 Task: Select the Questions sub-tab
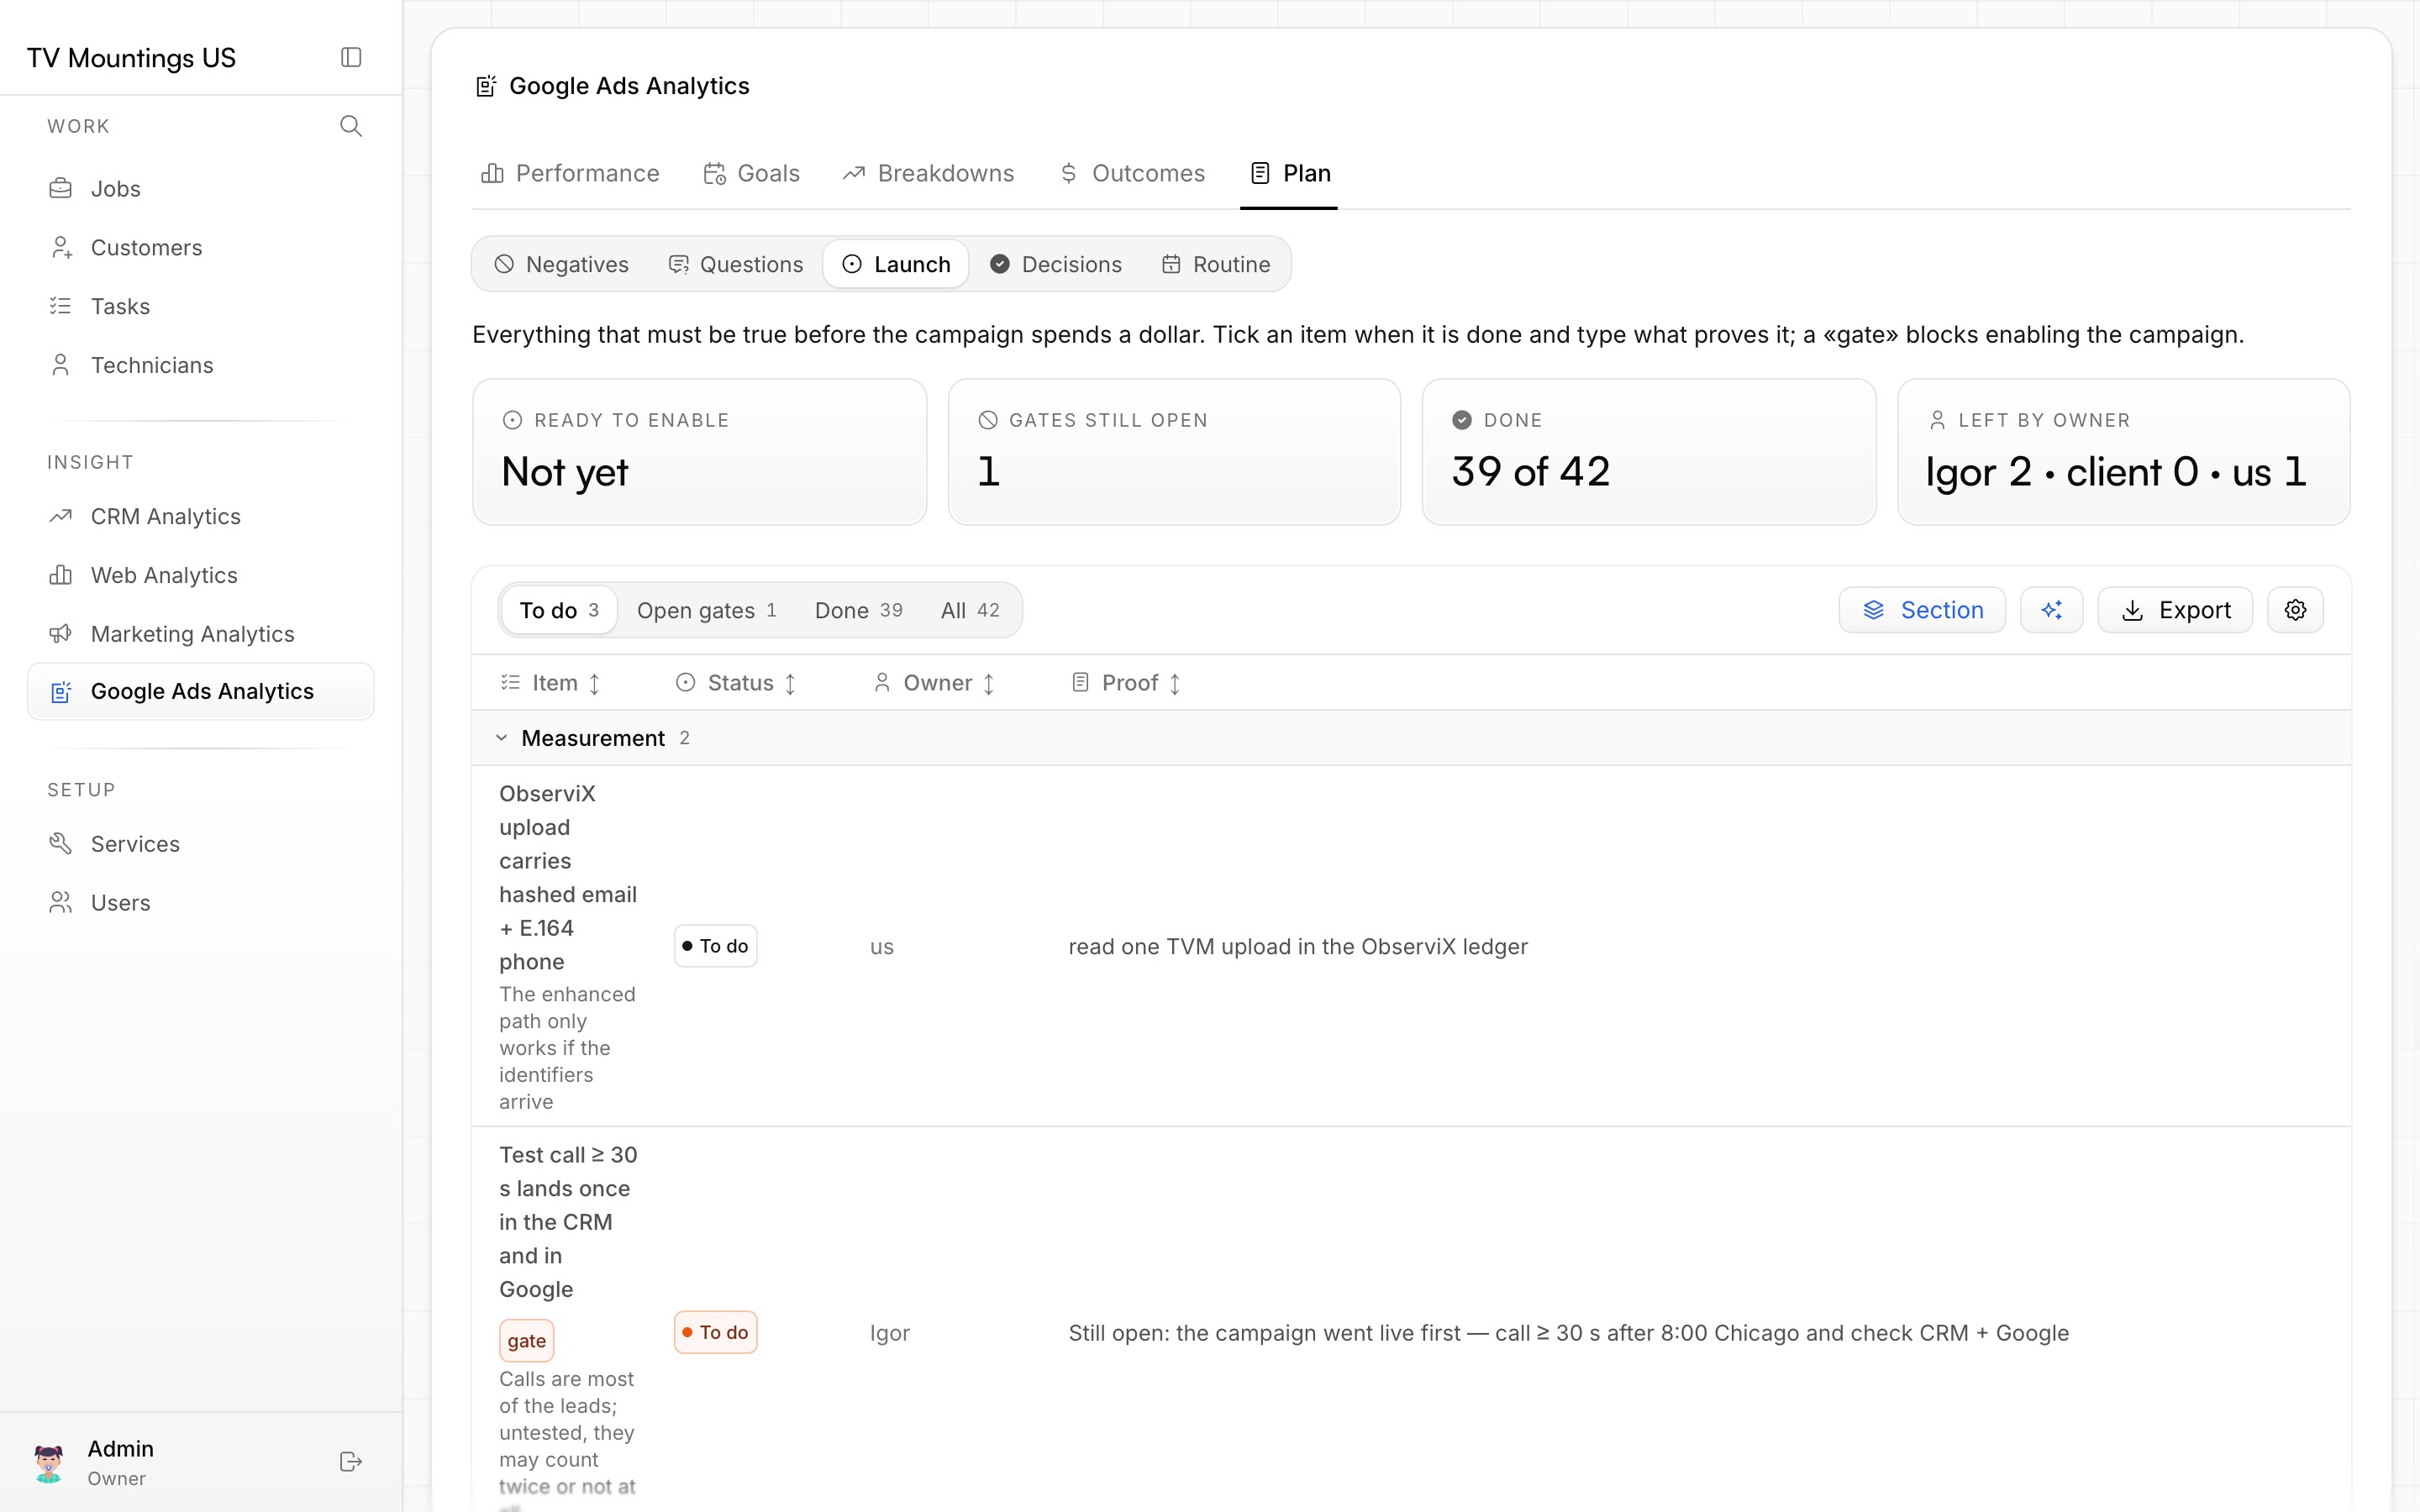tap(735, 265)
